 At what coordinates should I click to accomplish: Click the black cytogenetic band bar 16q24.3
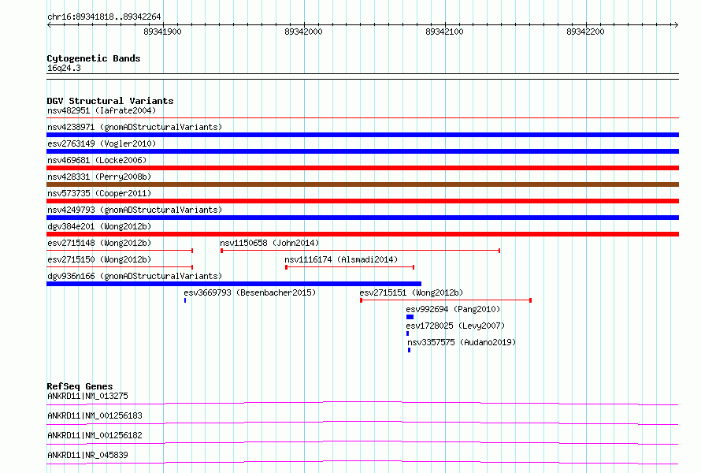(362, 76)
